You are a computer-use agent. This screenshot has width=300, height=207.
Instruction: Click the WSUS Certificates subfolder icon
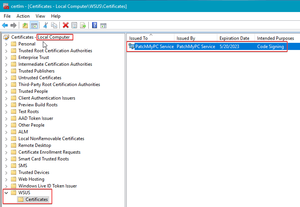(x=21, y=199)
